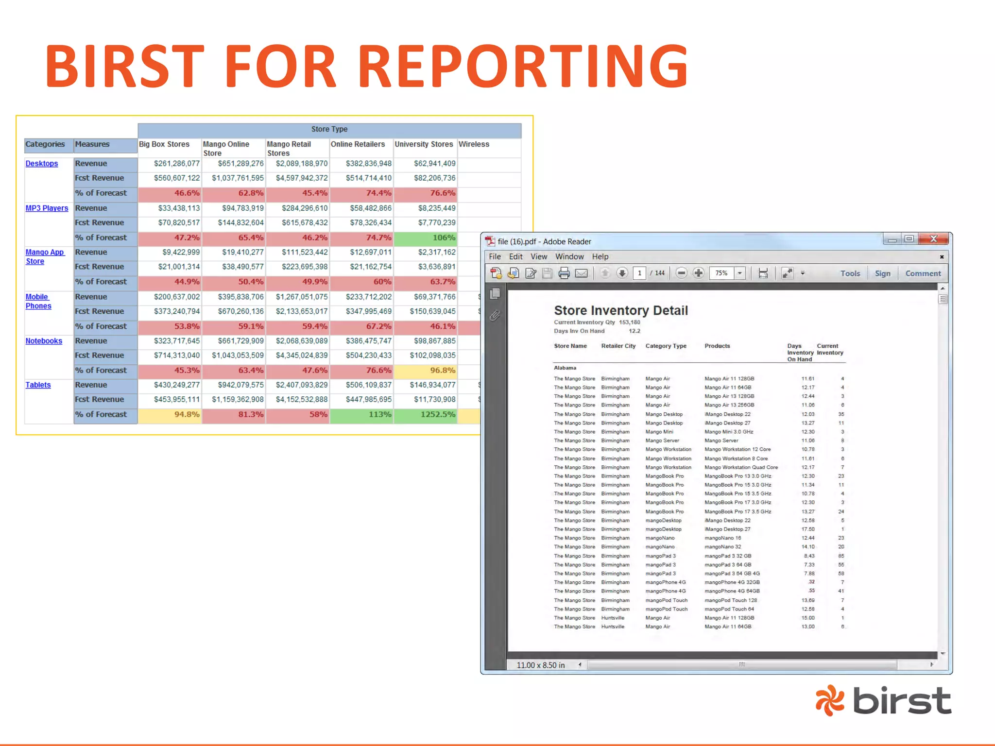Go to next page with the down arrow
995x746 pixels.
click(622, 273)
